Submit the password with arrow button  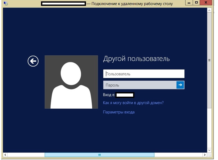click(180, 85)
